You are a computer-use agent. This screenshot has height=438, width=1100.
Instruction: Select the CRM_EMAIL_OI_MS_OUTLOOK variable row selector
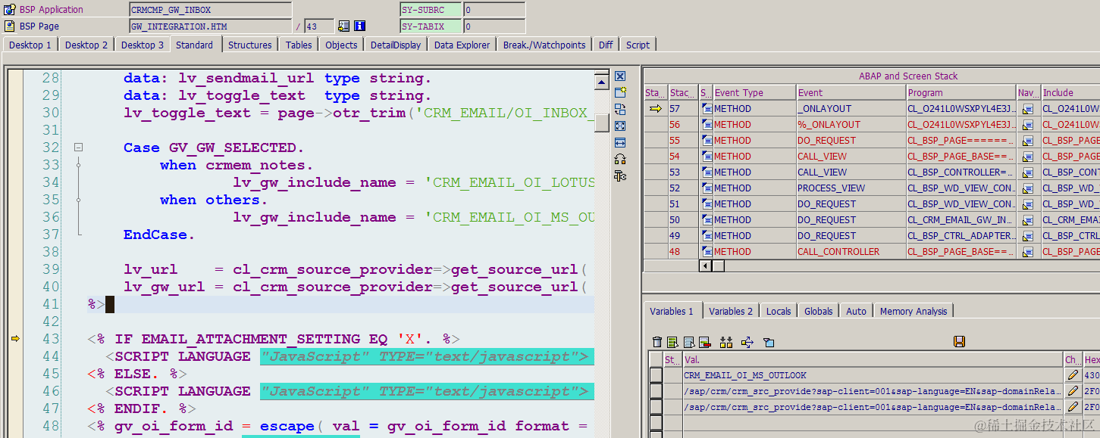click(x=656, y=375)
